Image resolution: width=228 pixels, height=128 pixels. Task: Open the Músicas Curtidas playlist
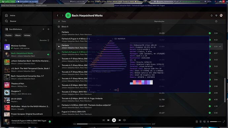pos(27,47)
